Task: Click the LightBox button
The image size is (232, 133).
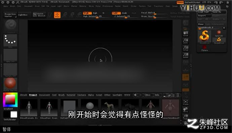Action: pos(23,15)
